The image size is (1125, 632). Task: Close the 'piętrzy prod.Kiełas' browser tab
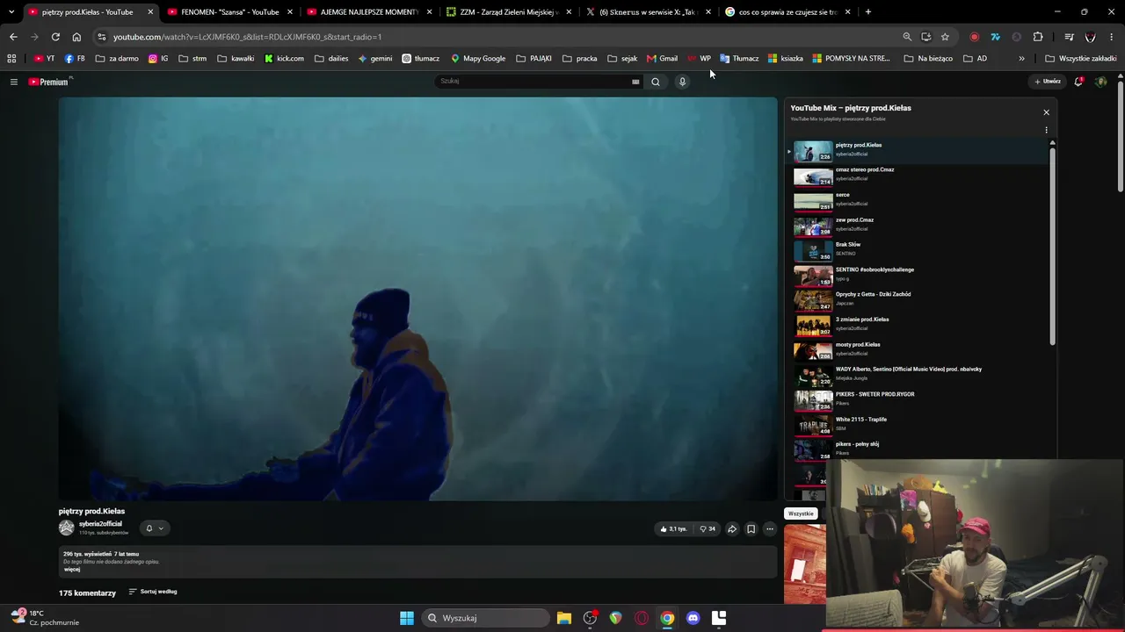[x=150, y=12]
